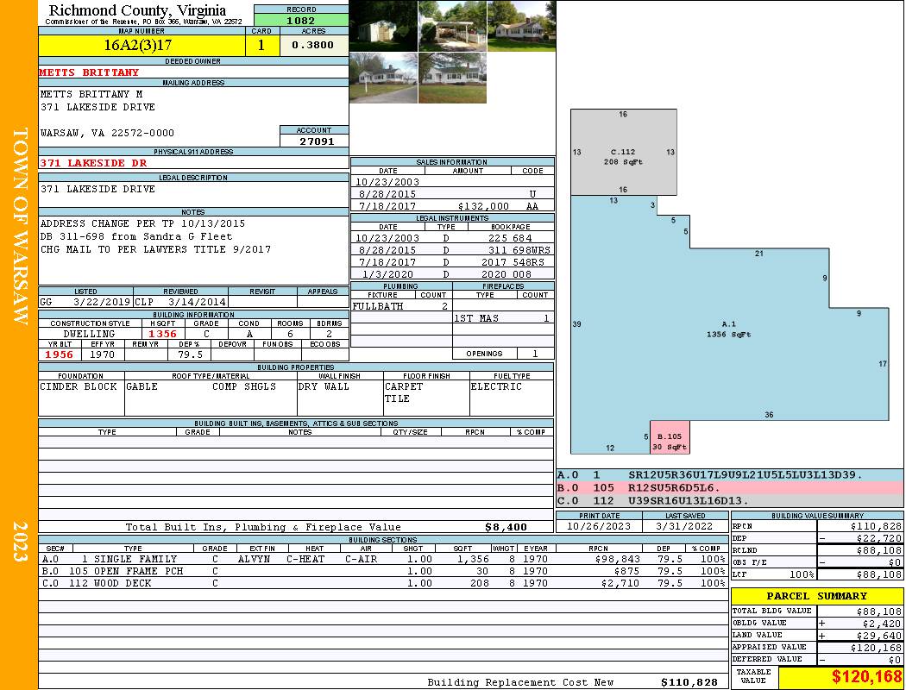Click the red year built 1956 value
Image resolution: width=906 pixels, height=690 pixels.
[60, 354]
